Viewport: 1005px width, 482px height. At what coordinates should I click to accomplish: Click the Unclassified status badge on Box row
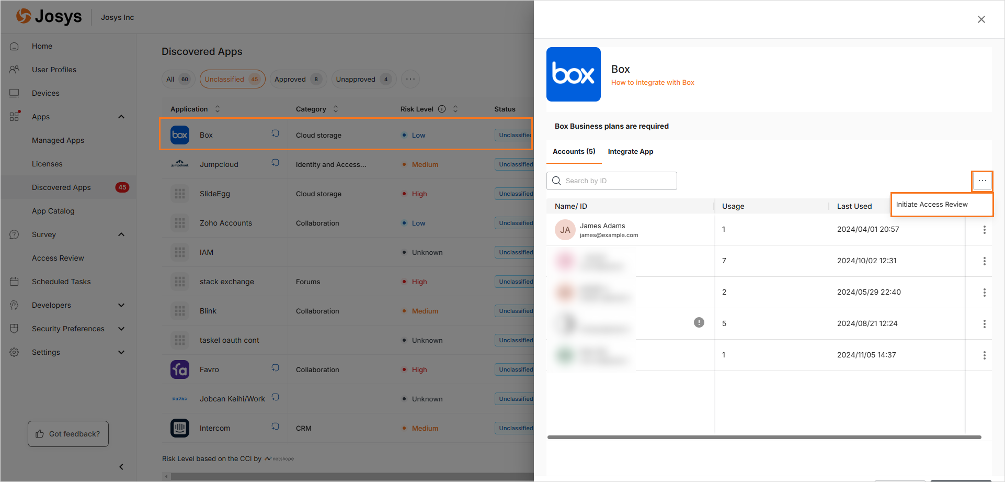tap(515, 135)
